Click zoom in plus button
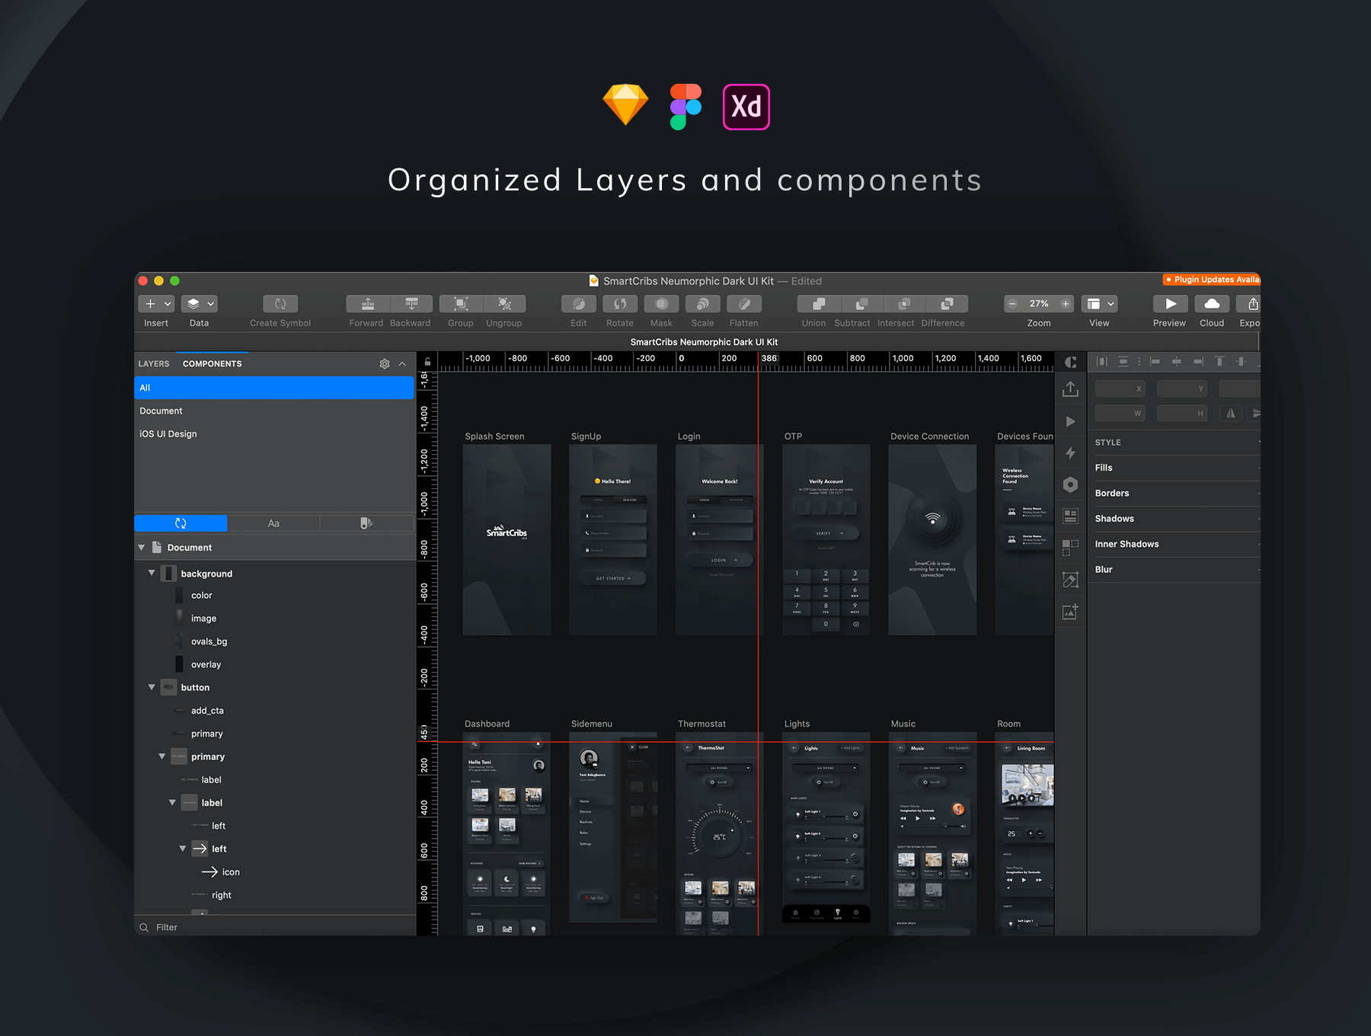The height and width of the screenshot is (1036, 1371). click(1066, 304)
